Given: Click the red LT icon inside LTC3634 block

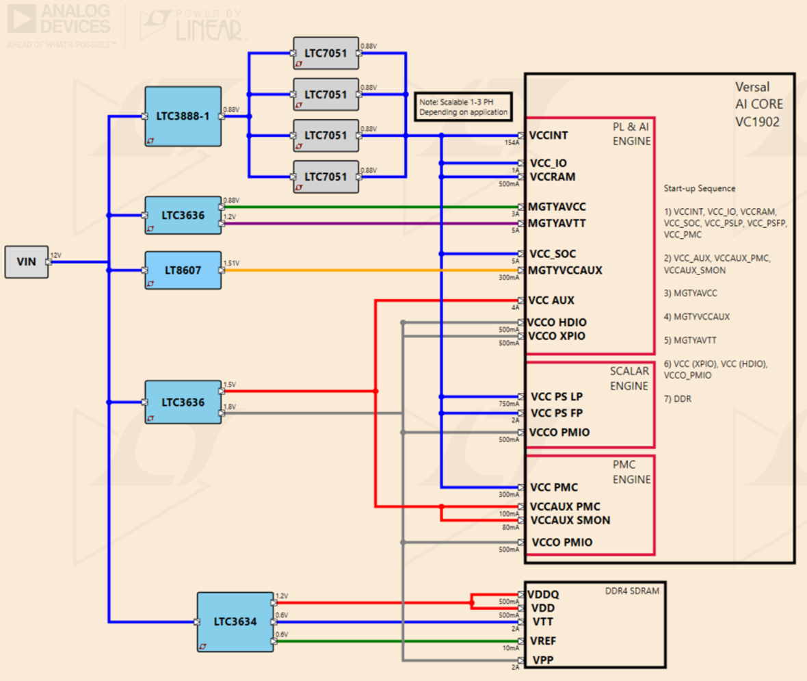Looking at the screenshot, I should (x=203, y=646).
